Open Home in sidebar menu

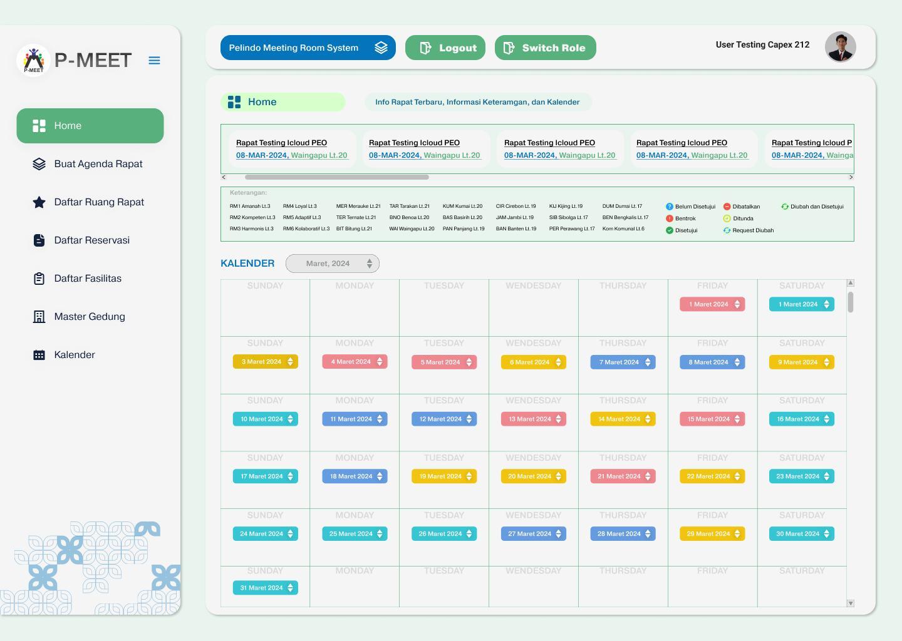(x=90, y=126)
